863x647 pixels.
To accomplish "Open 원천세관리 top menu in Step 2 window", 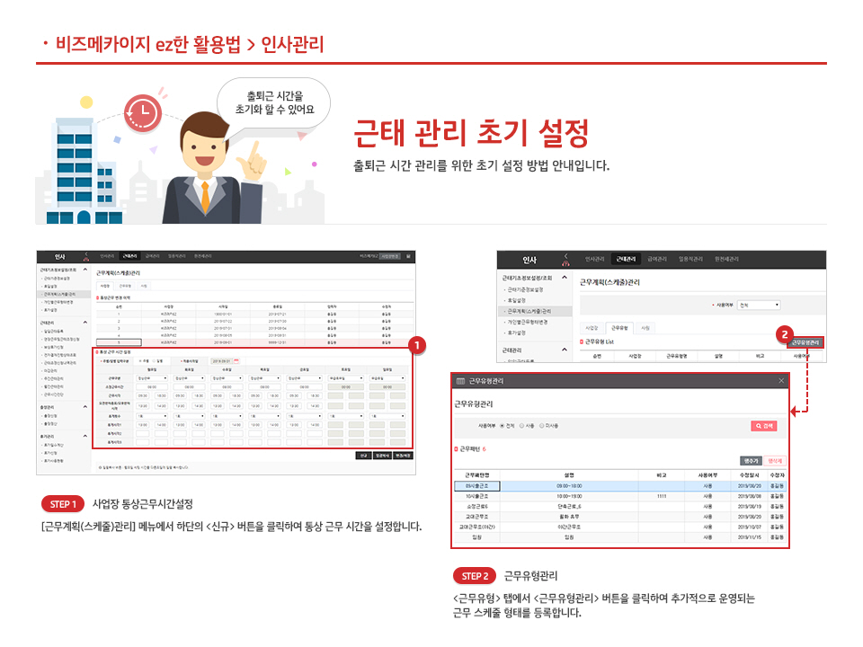I will coord(726,259).
